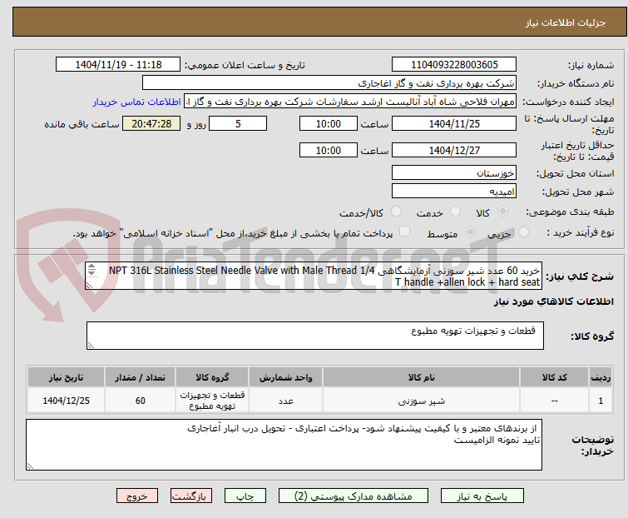Open اطلاعات تماس خریدار link

136,102
